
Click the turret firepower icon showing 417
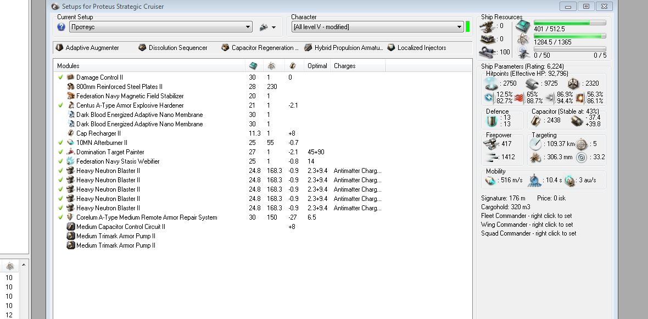[491, 143]
